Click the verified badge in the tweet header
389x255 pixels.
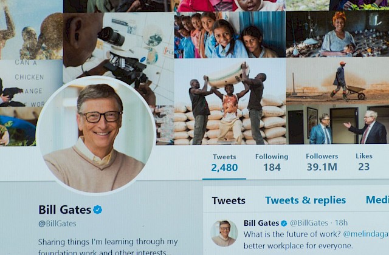(284, 223)
